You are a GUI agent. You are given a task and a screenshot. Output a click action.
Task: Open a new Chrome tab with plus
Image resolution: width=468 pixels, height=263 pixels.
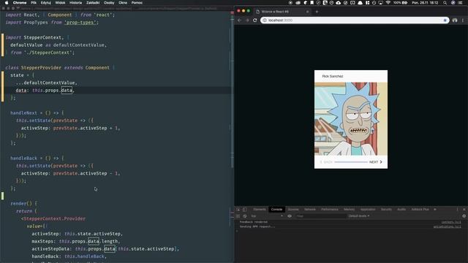coord(317,12)
